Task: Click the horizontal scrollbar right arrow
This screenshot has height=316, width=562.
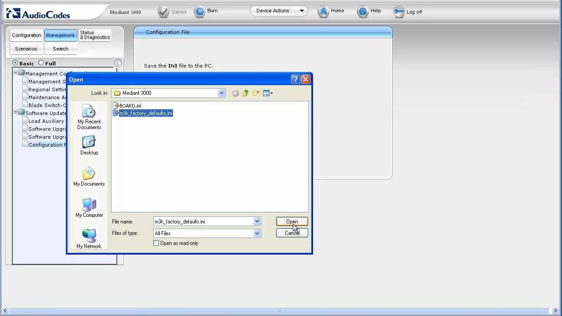Action: pyautogui.click(x=555, y=311)
